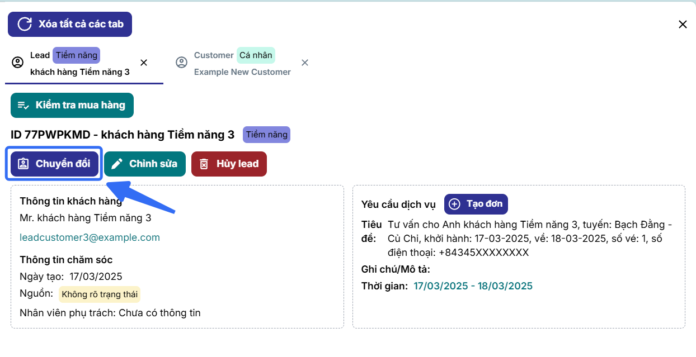696x357 pixels.
Task: Click the name Mr. khách hàng Tiềm năng 3
Action: (x=86, y=218)
